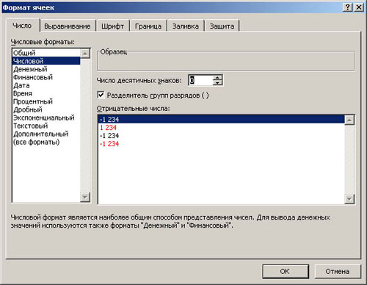The width and height of the screenshot is (367, 285).
Task: Select the Текстовый format
Action: [46, 126]
